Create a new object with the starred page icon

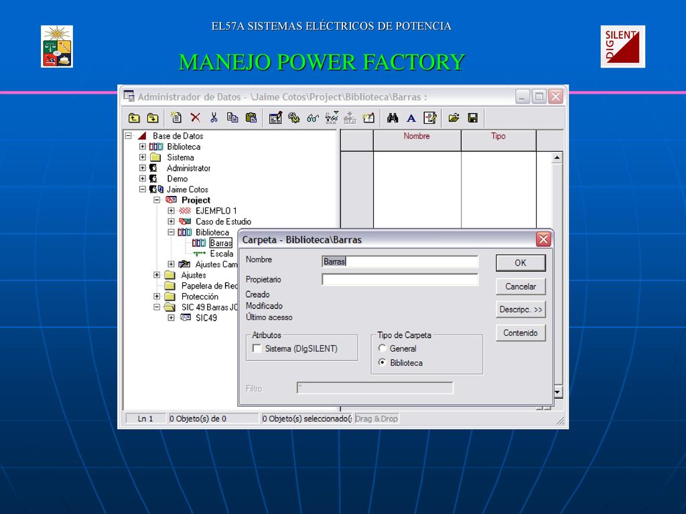(176, 118)
